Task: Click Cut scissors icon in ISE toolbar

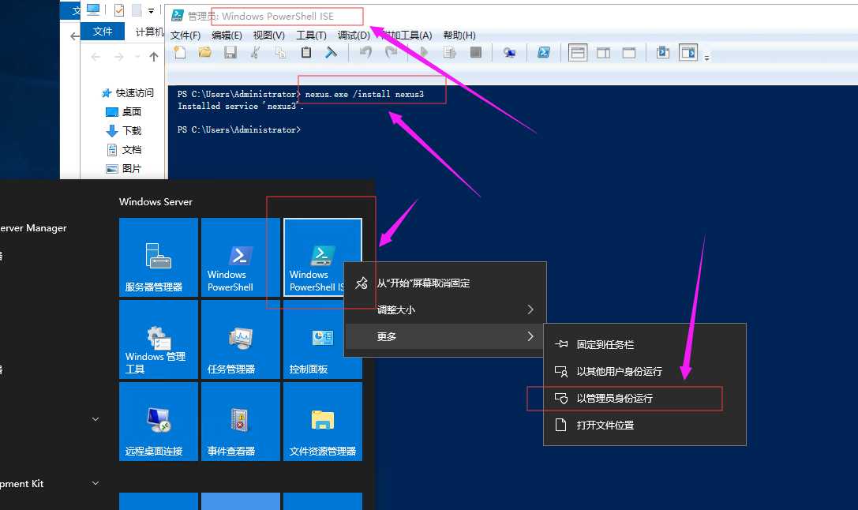Action: (256, 53)
